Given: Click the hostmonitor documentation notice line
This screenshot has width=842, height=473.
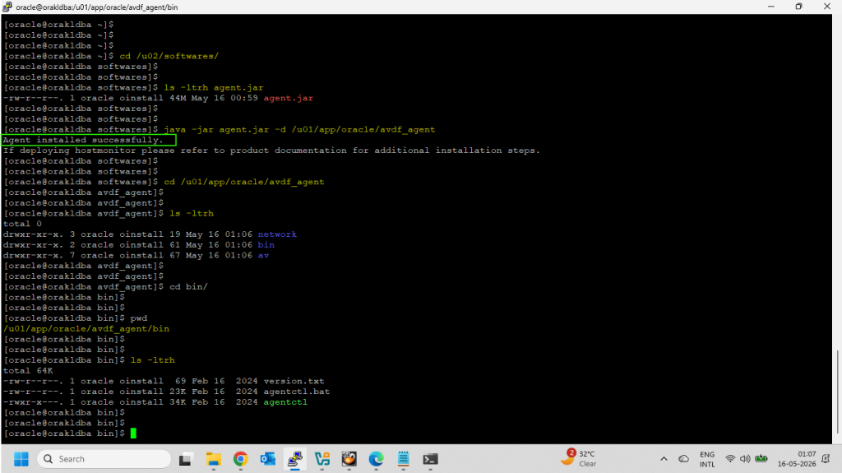Looking at the screenshot, I should (271, 151).
